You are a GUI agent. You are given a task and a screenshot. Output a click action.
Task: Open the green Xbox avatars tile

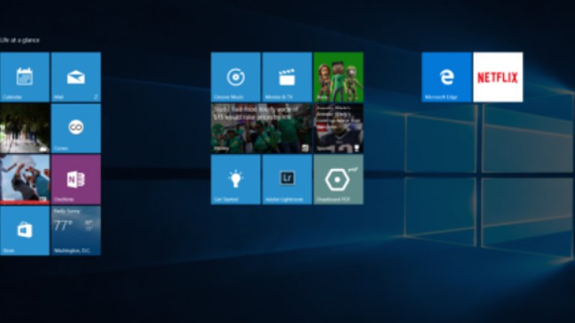point(338,76)
